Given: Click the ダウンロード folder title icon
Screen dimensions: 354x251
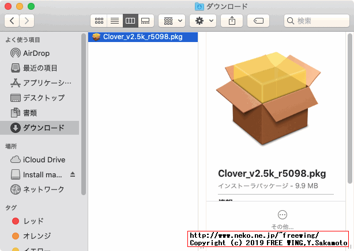Looking at the screenshot, I should (x=199, y=6).
